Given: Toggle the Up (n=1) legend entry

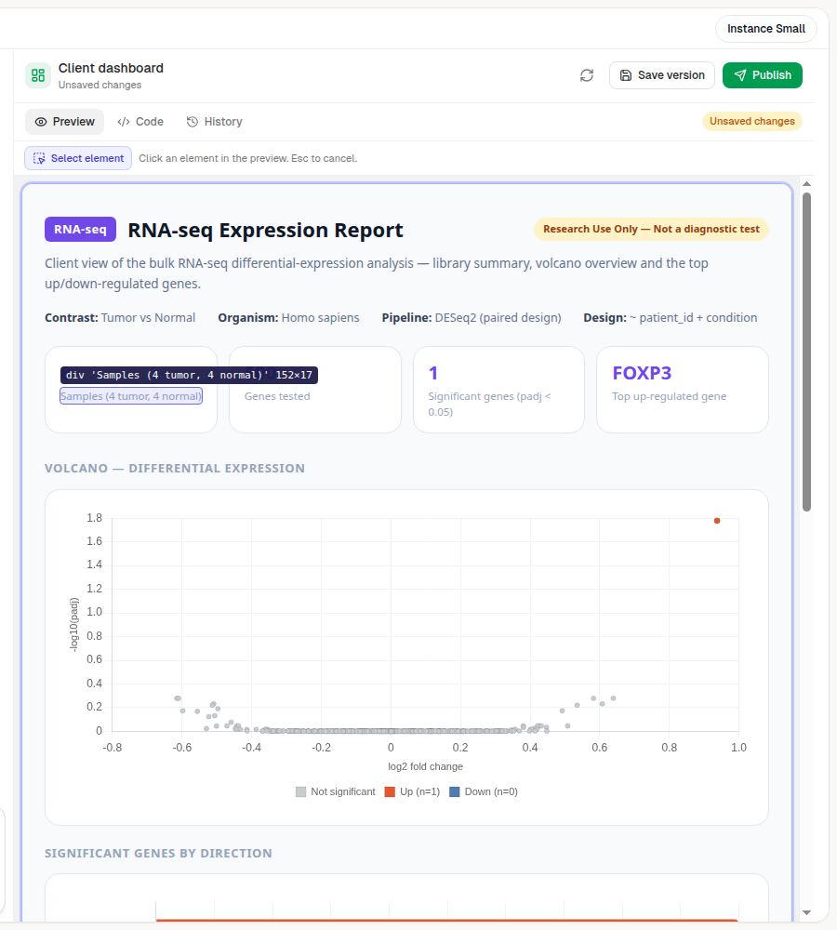Looking at the screenshot, I should (x=412, y=791).
